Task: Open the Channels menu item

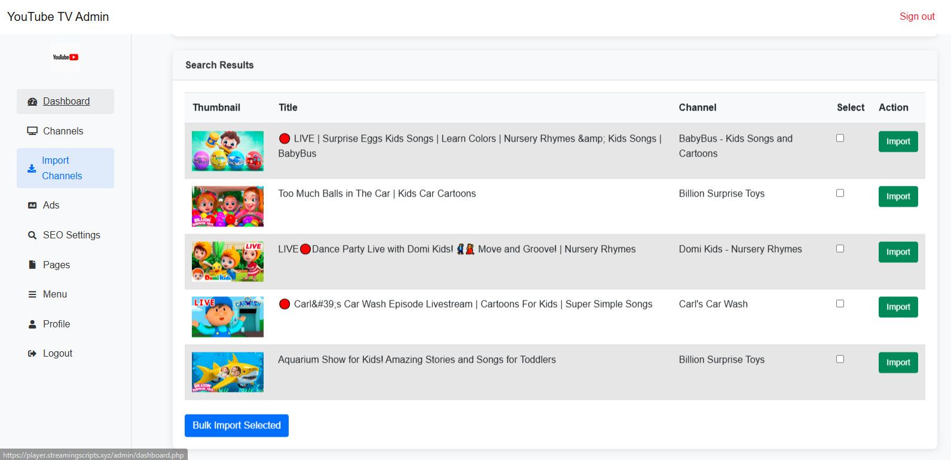Action: click(63, 131)
